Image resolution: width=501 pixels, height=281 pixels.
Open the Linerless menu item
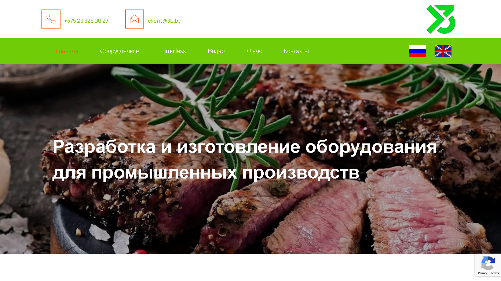coord(173,51)
